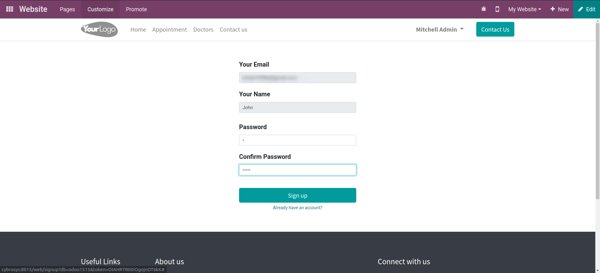Toggle the mobile preview phone icon
Image resolution: width=600 pixels, height=273 pixels.
tap(497, 9)
